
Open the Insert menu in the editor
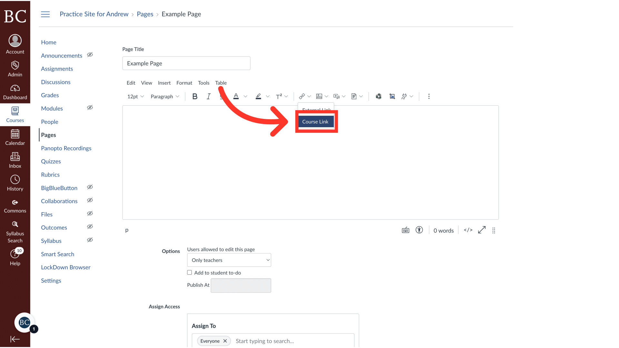pos(164,83)
